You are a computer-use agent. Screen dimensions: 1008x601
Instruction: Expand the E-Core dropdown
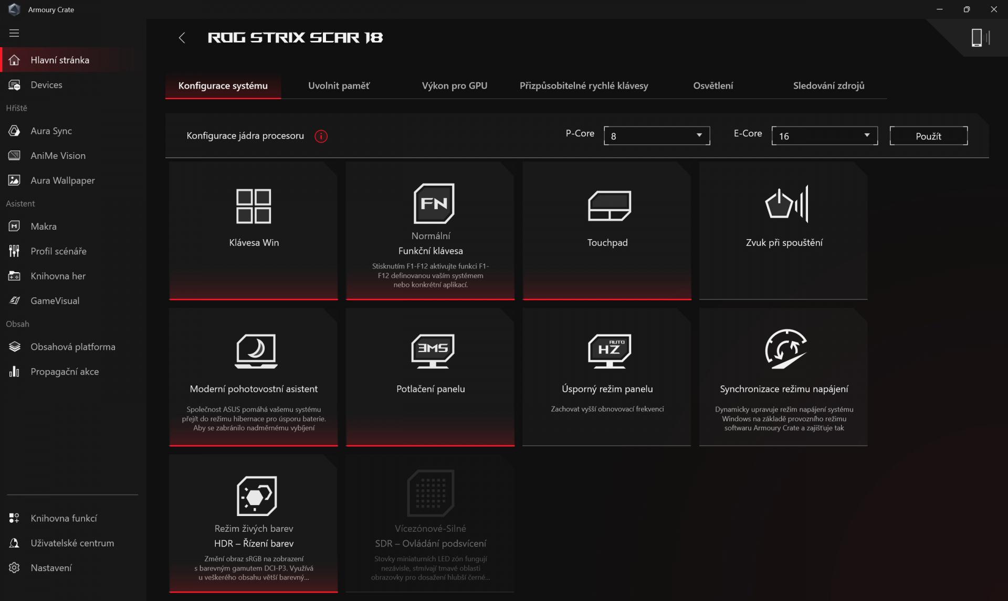pos(825,136)
